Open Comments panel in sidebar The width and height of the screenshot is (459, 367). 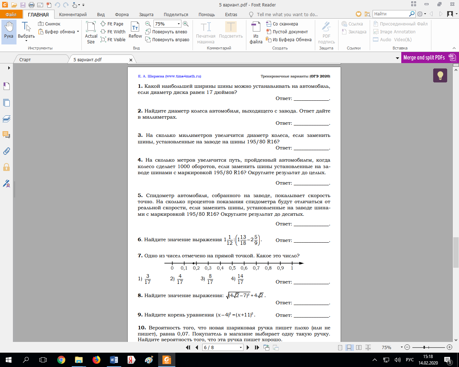pos(6,135)
